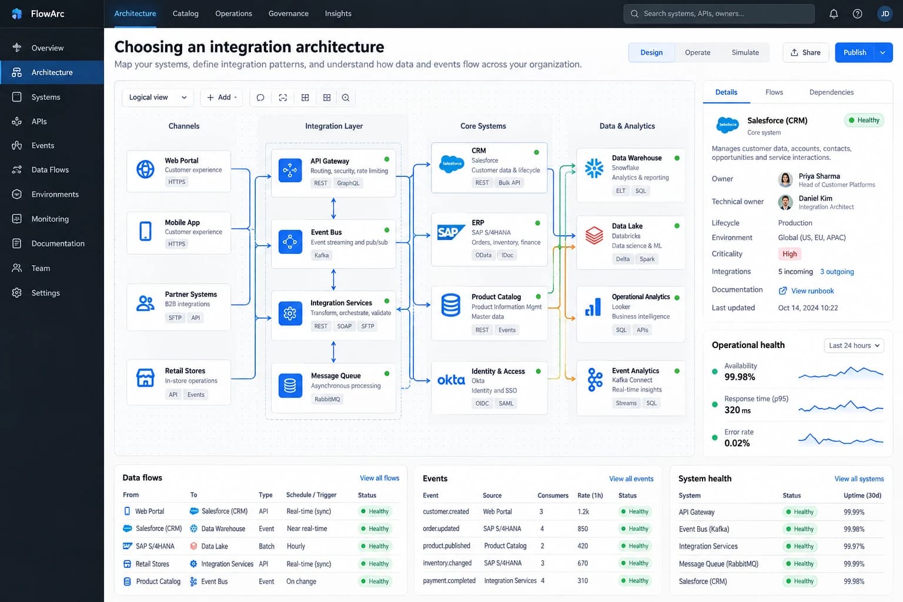Open the JD user avatar
The height and width of the screenshot is (602, 903).
(885, 14)
